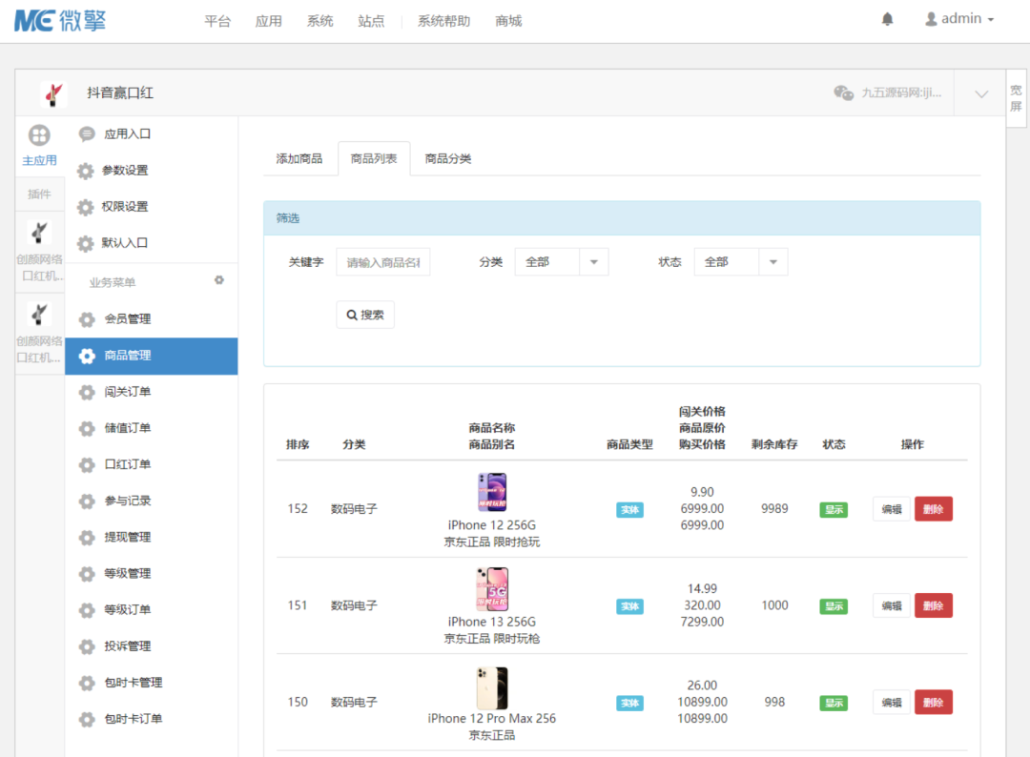This screenshot has height=757, width=1030.
Task: Click 删除 for iPhone 12 256G
Action: coord(934,509)
